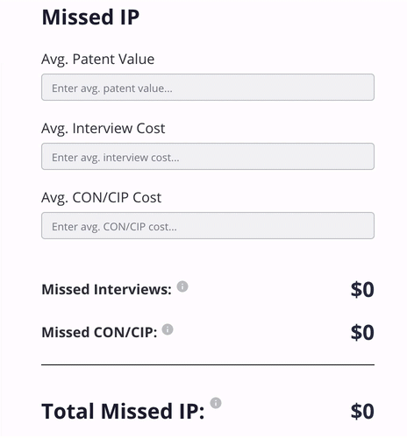The height and width of the screenshot is (438, 407).
Task: Click the info icon beside Missed Interviews
Action: click(182, 286)
